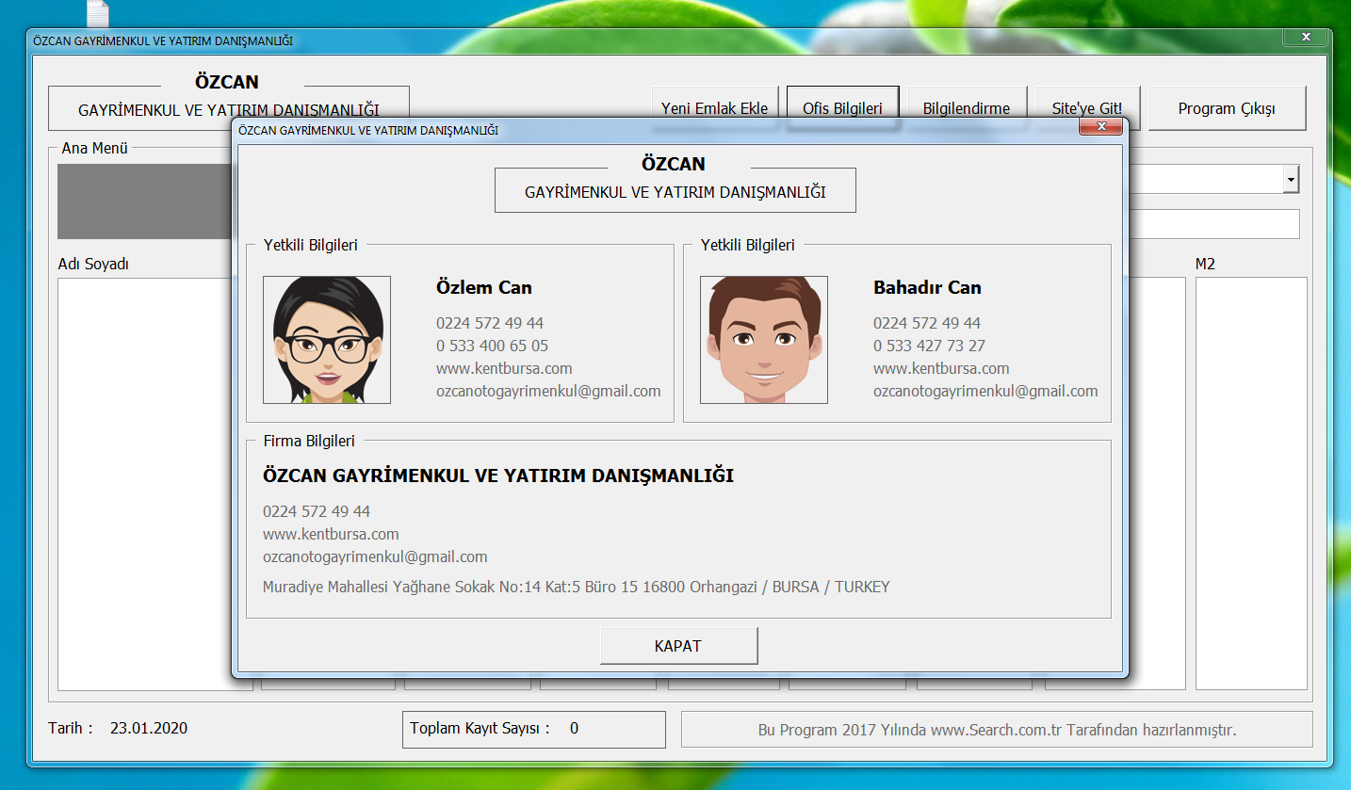
Task: Click Özlem Can's mobile number 0 533 400 65 05
Action: (492, 346)
